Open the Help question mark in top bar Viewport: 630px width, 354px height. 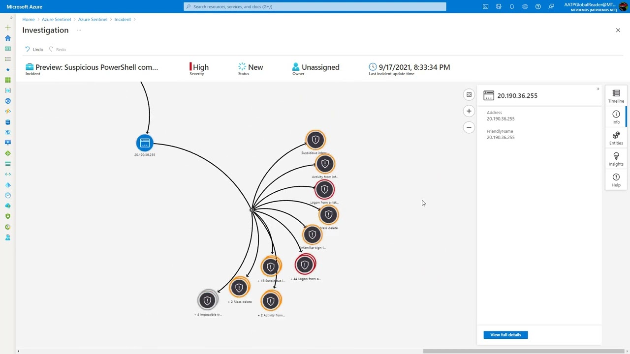pyautogui.click(x=538, y=6)
